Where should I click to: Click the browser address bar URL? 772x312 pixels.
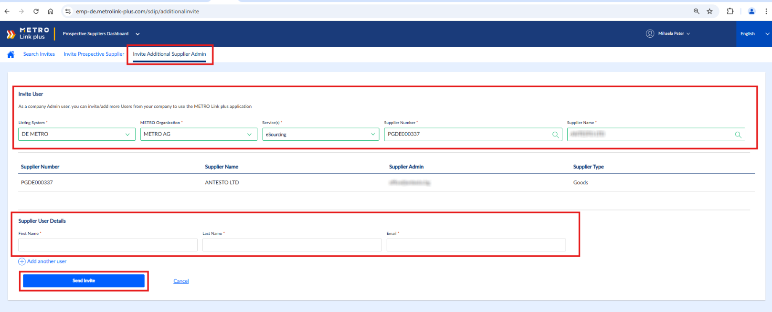[137, 11]
